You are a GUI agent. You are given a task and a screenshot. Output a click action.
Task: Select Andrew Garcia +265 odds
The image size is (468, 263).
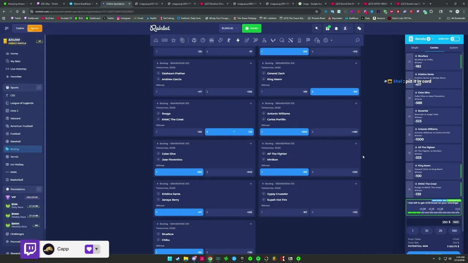tap(229, 92)
